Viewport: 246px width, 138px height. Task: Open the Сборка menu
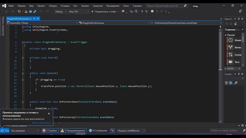53,6
